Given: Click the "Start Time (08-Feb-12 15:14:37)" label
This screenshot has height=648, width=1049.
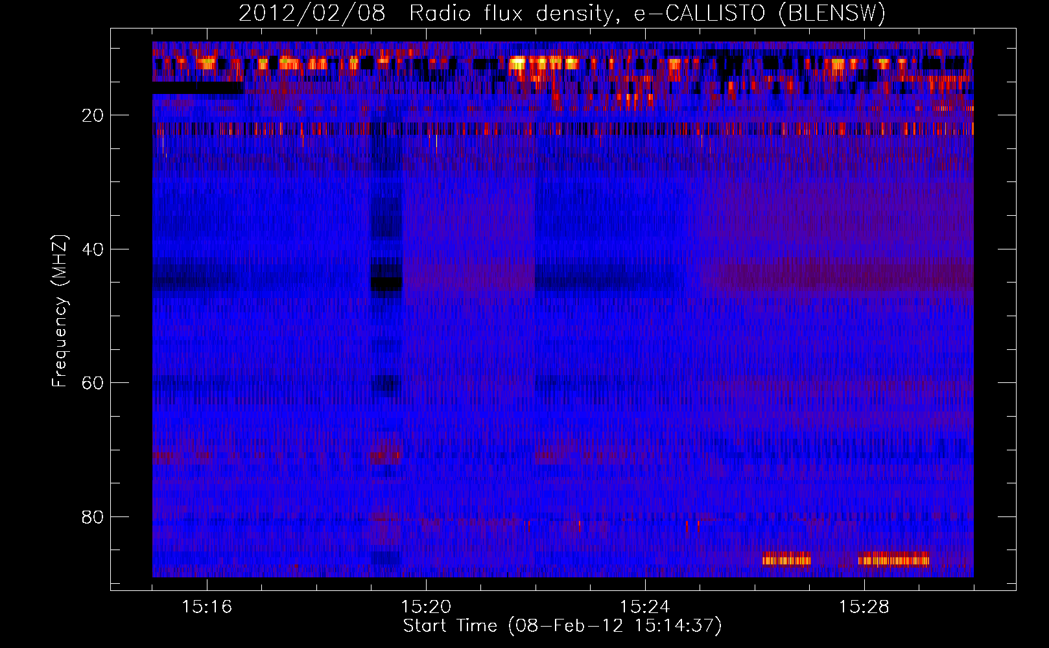Looking at the screenshot, I should pyautogui.click(x=563, y=626).
